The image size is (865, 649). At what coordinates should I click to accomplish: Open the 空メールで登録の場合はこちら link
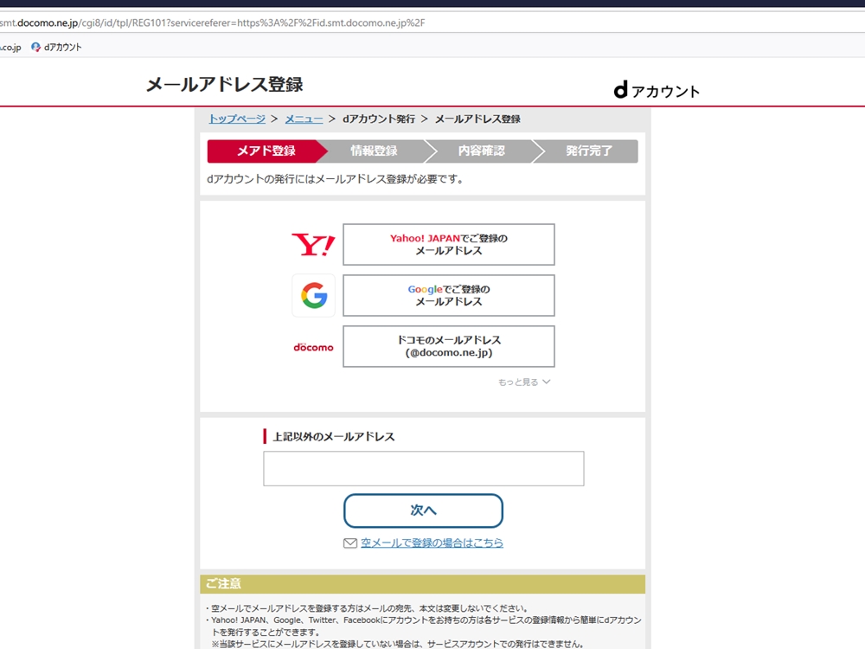(x=432, y=543)
